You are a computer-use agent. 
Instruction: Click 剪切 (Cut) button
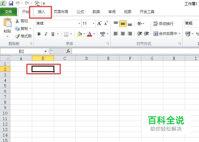click(22, 21)
